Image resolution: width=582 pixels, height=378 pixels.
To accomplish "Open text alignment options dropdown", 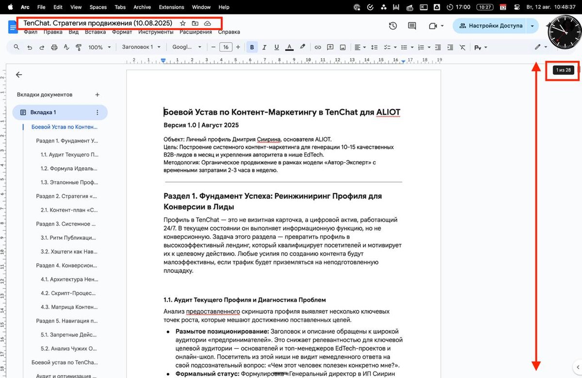I will [x=360, y=47].
